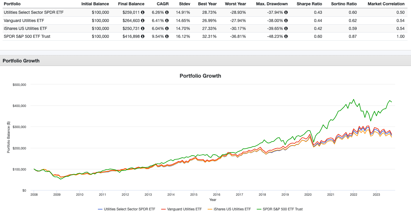Click the green S&P 500 line peak near 2022

(354, 99)
